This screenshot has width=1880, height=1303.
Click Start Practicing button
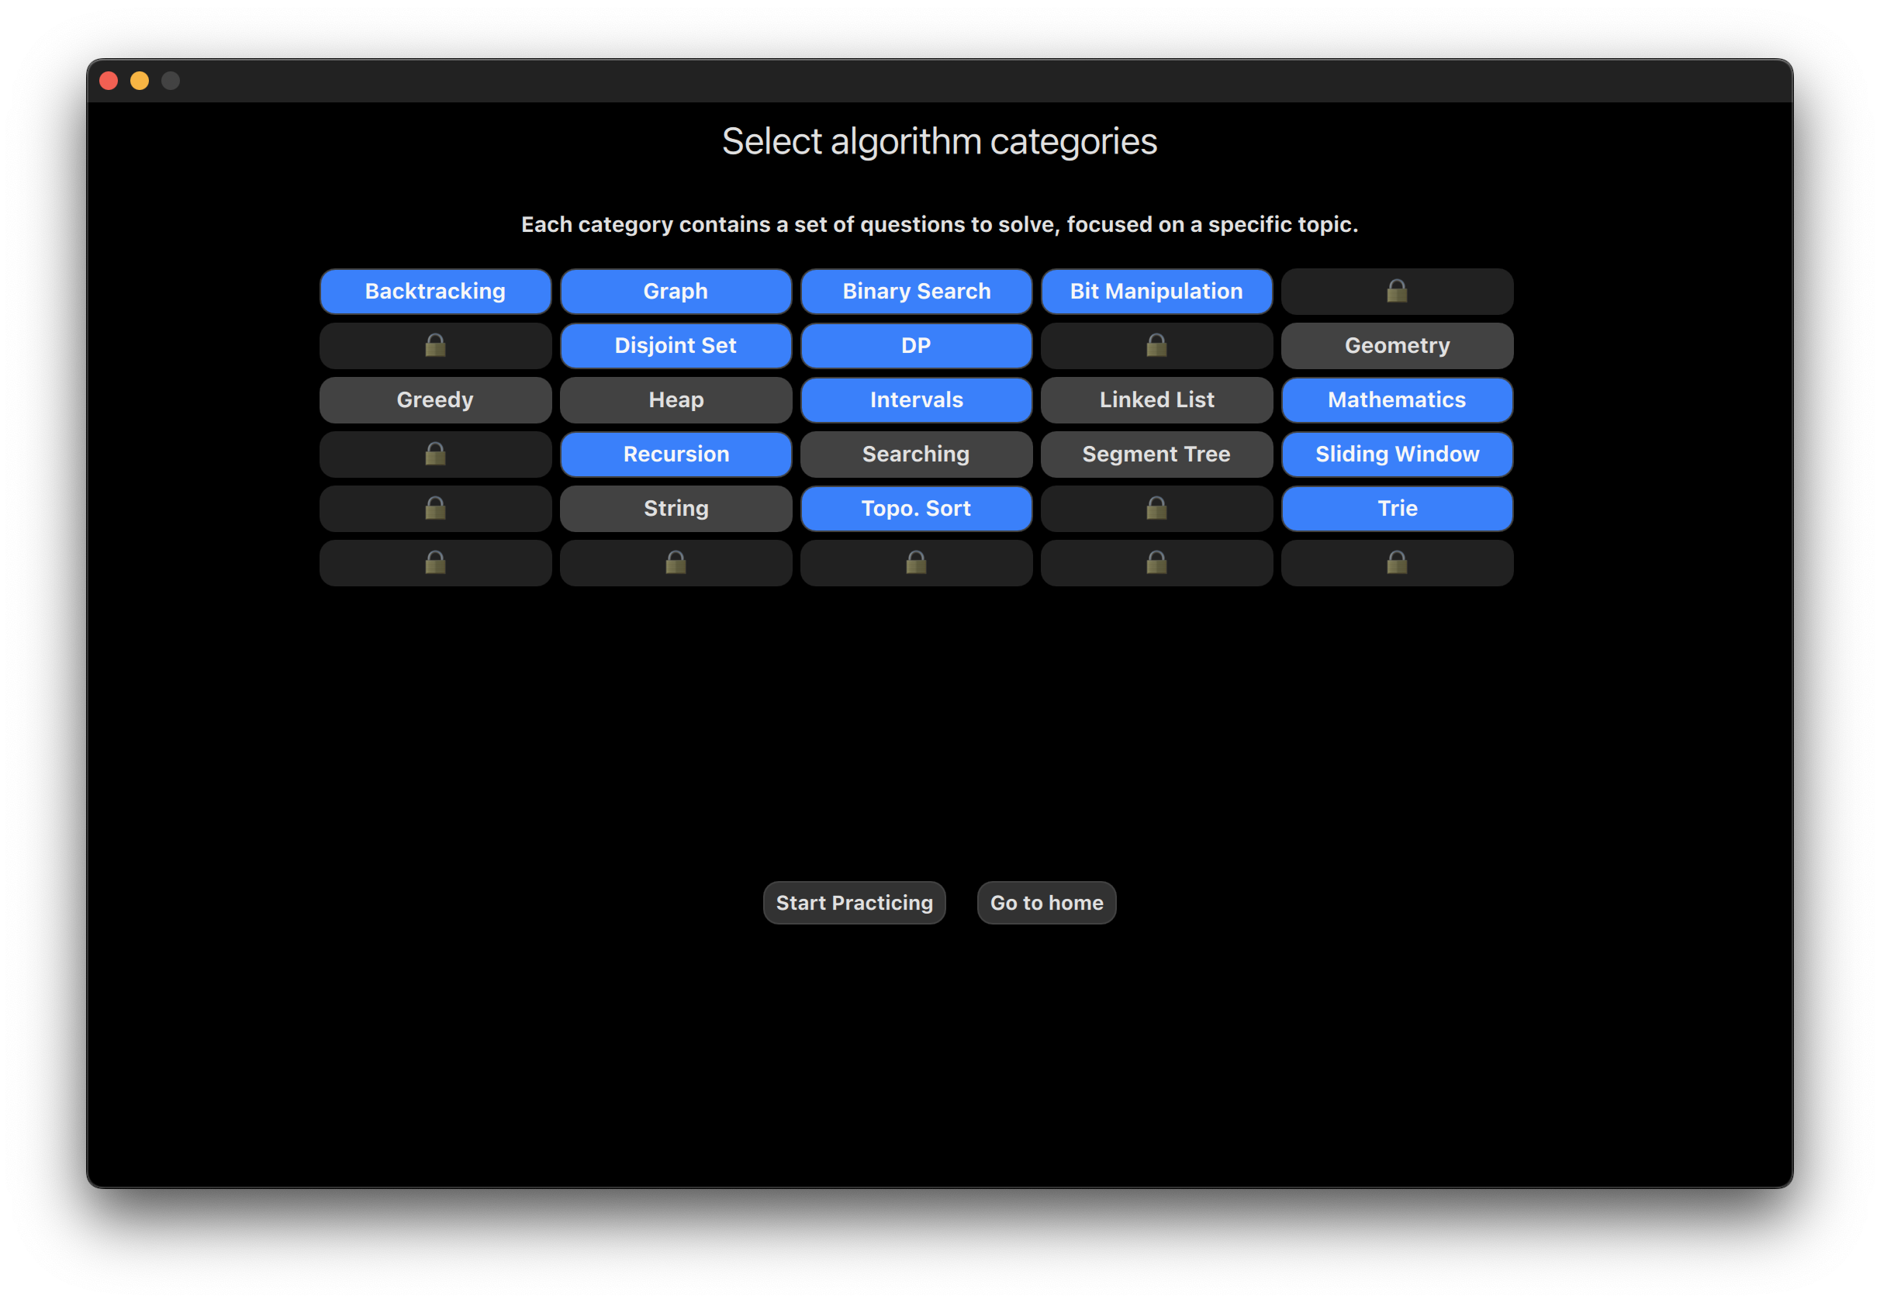(854, 903)
